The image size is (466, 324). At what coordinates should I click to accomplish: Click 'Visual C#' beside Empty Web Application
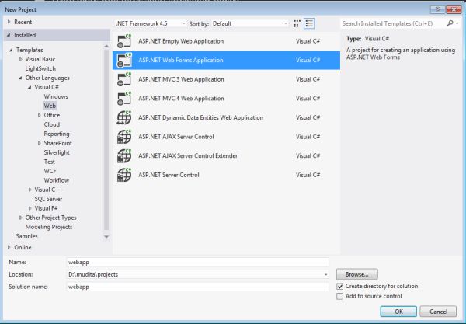click(308, 41)
